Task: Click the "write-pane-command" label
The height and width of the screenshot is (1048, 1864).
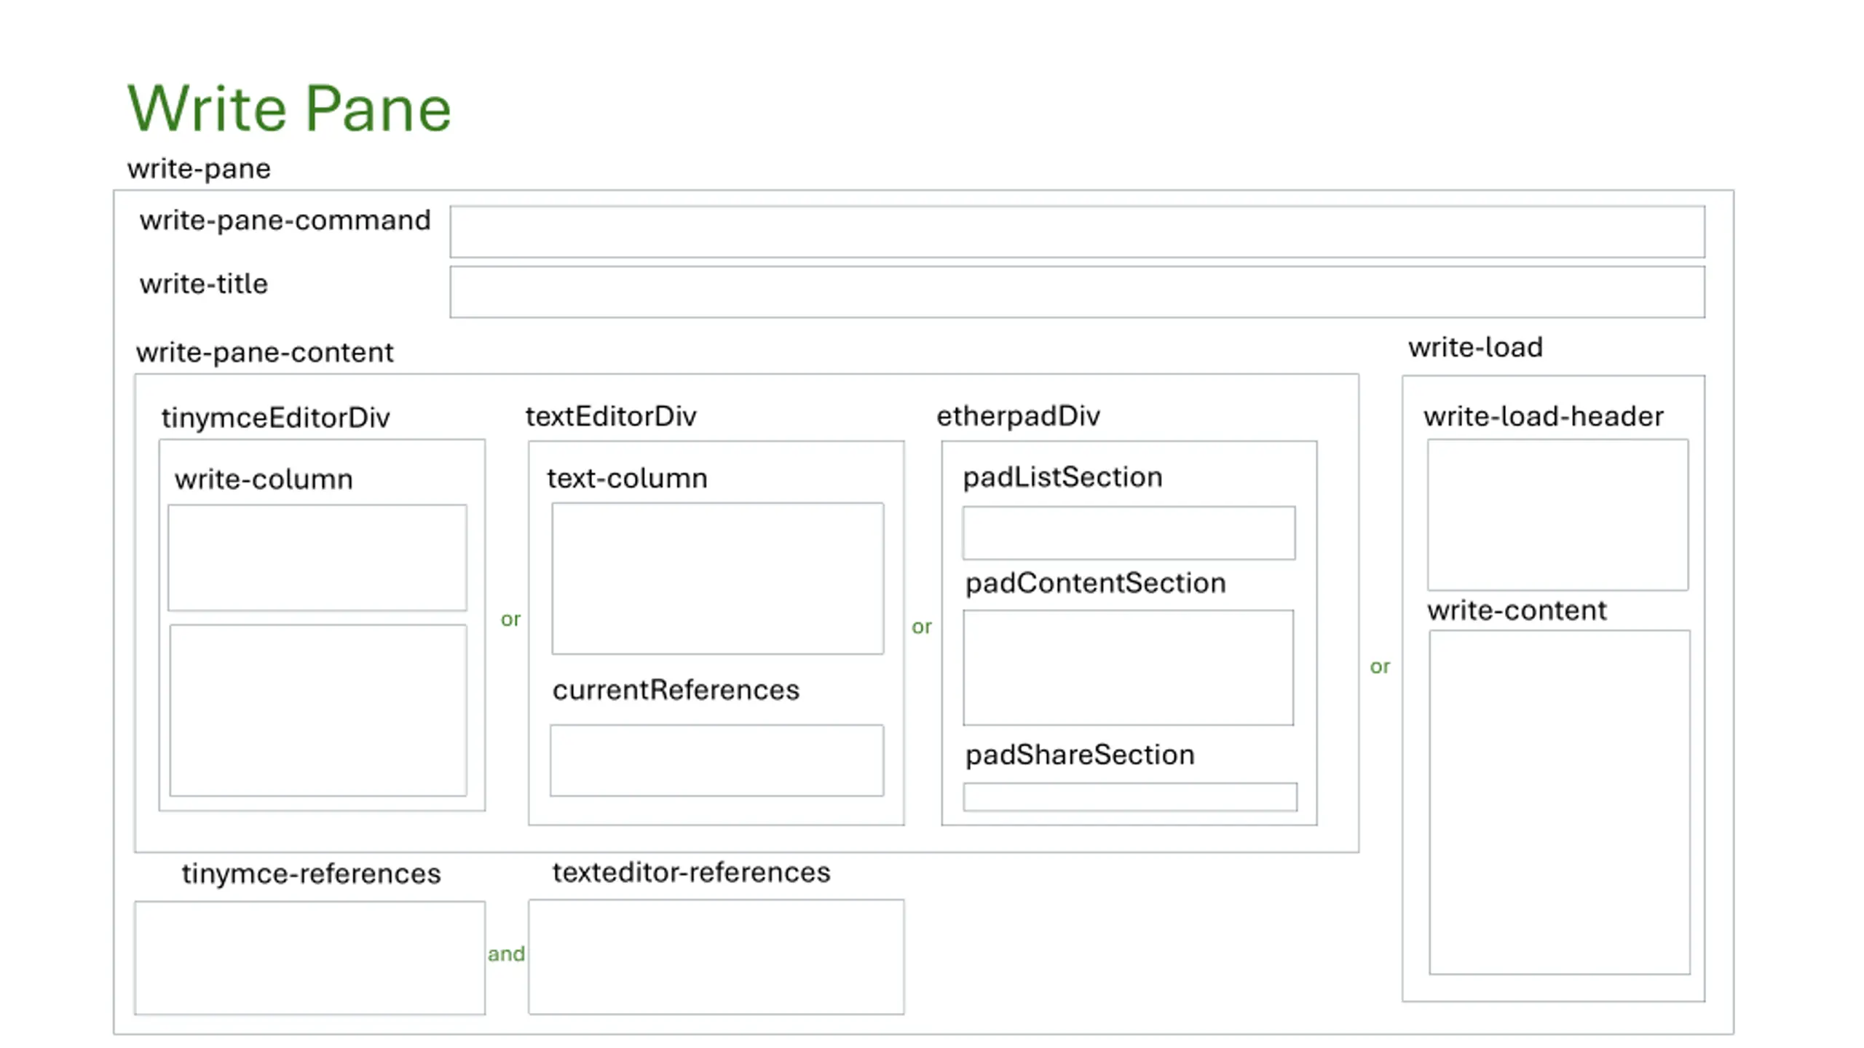Action: tap(285, 221)
